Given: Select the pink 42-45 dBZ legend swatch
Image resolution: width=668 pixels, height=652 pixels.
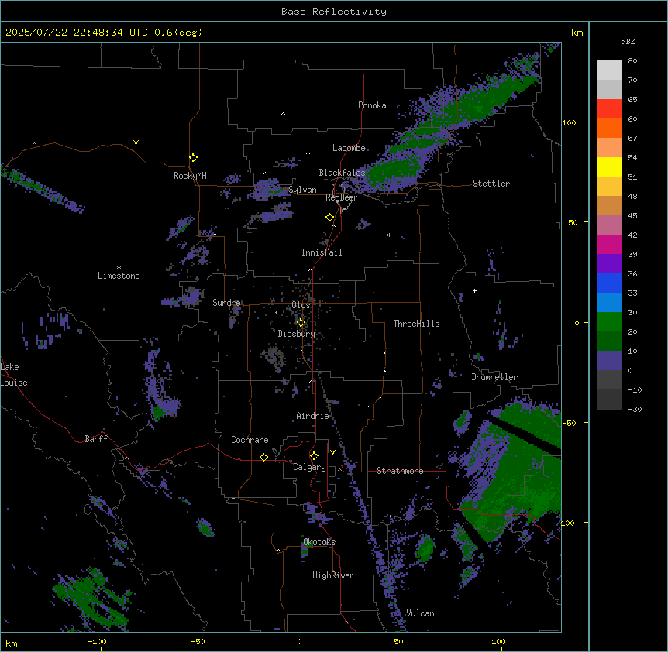Looking at the screenshot, I should 609,225.
